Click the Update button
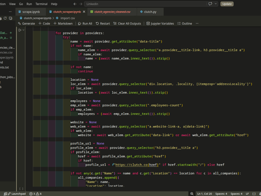The image size is (261, 196). [227, 4]
